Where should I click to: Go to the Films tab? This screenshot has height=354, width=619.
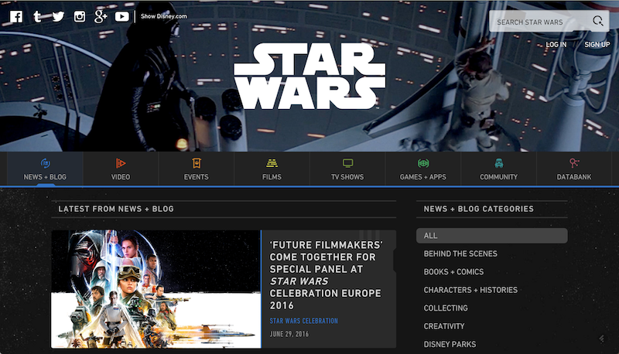point(272,168)
